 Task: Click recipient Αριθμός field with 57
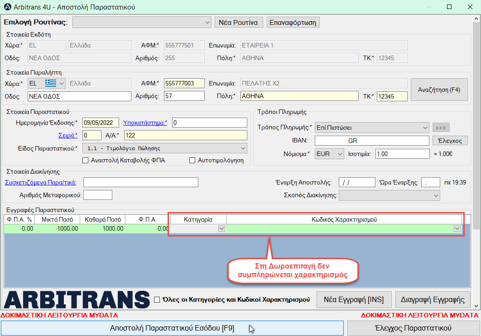point(184,96)
